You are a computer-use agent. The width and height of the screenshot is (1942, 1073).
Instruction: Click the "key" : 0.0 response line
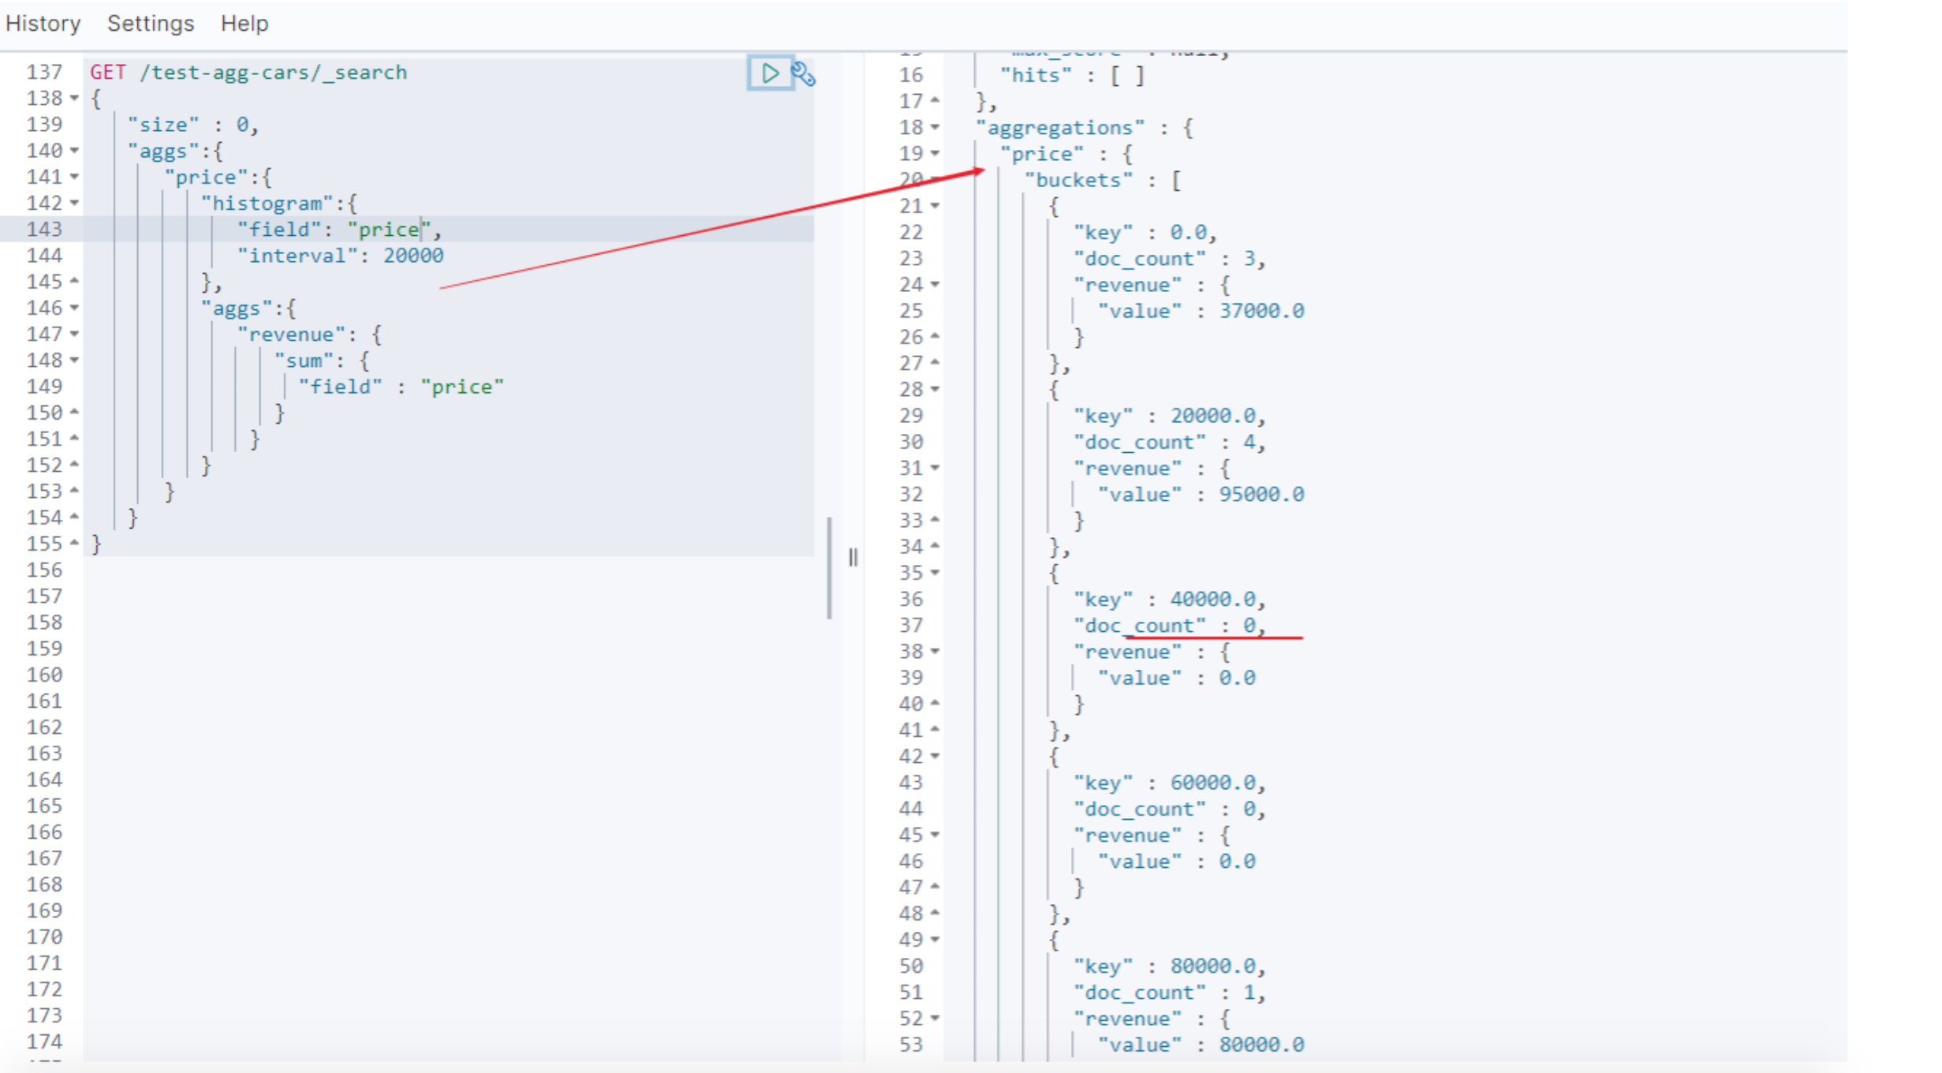tap(1145, 233)
